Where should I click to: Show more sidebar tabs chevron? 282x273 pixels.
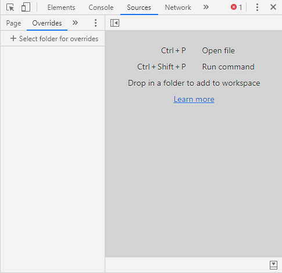point(75,23)
